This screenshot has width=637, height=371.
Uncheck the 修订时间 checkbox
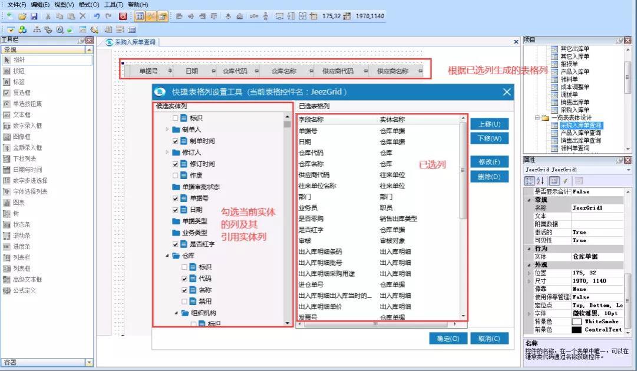[x=176, y=164]
